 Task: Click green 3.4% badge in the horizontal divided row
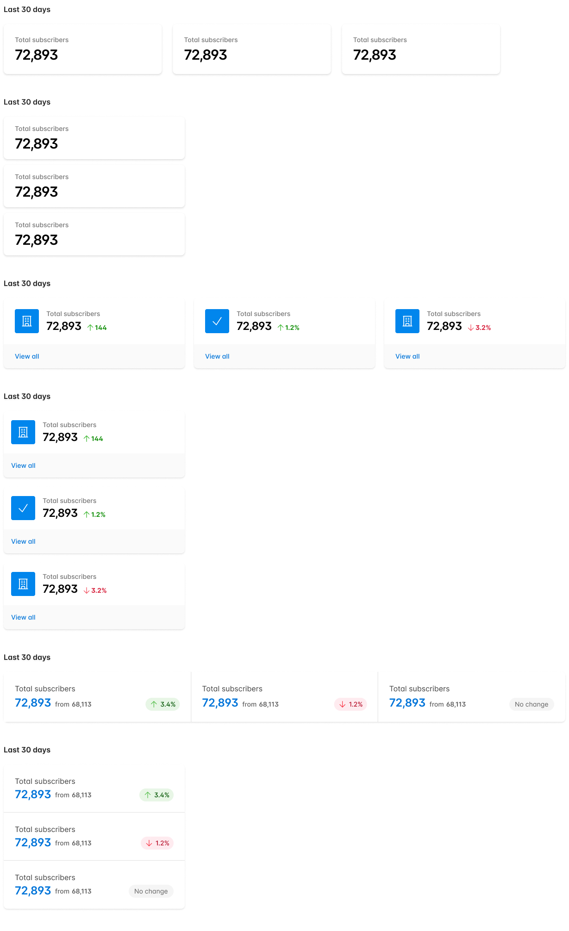pyautogui.click(x=163, y=704)
